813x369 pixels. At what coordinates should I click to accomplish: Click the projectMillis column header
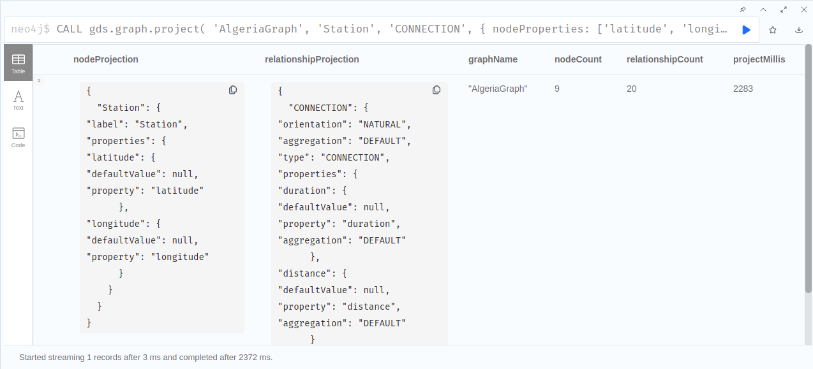(759, 59)
